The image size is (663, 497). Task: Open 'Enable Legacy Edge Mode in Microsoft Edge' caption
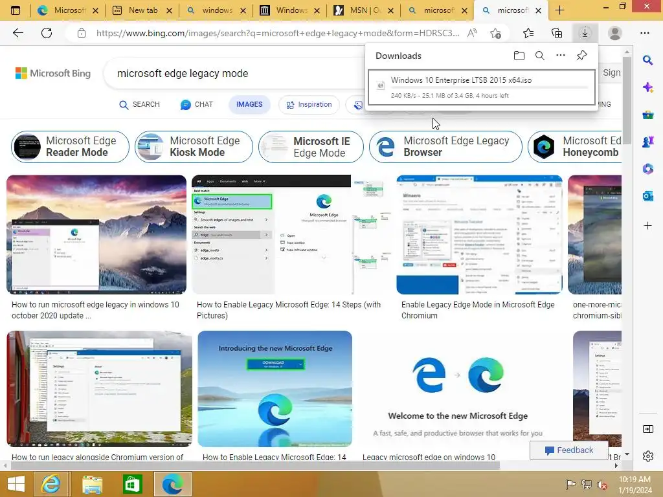[478, 310]
